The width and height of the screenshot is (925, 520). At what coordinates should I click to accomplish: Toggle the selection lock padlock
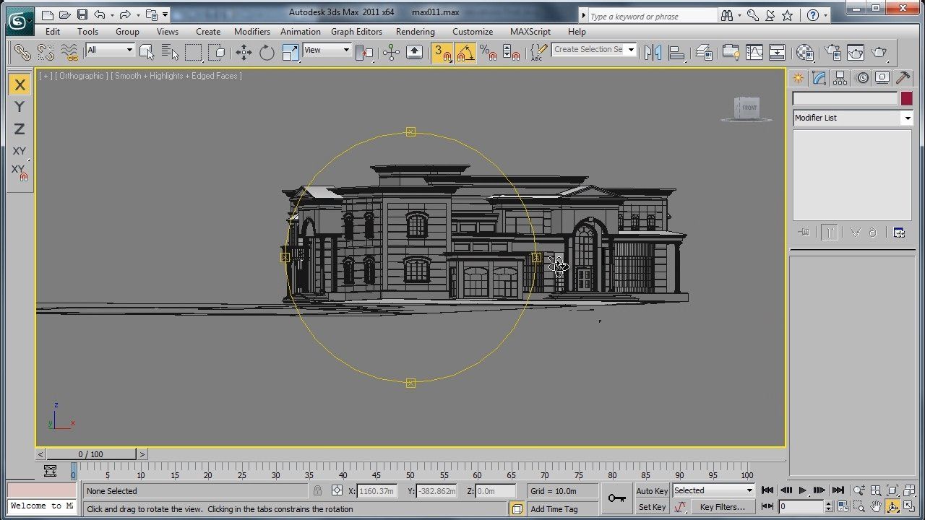pos(317,491)
